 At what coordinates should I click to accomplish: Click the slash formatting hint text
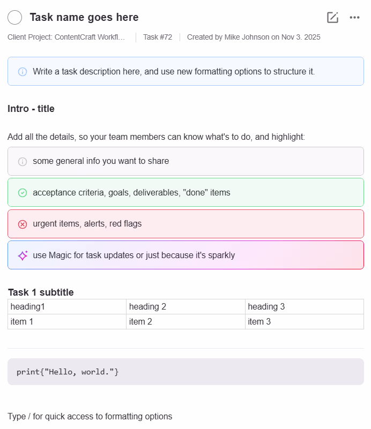[x=90, y=416]
